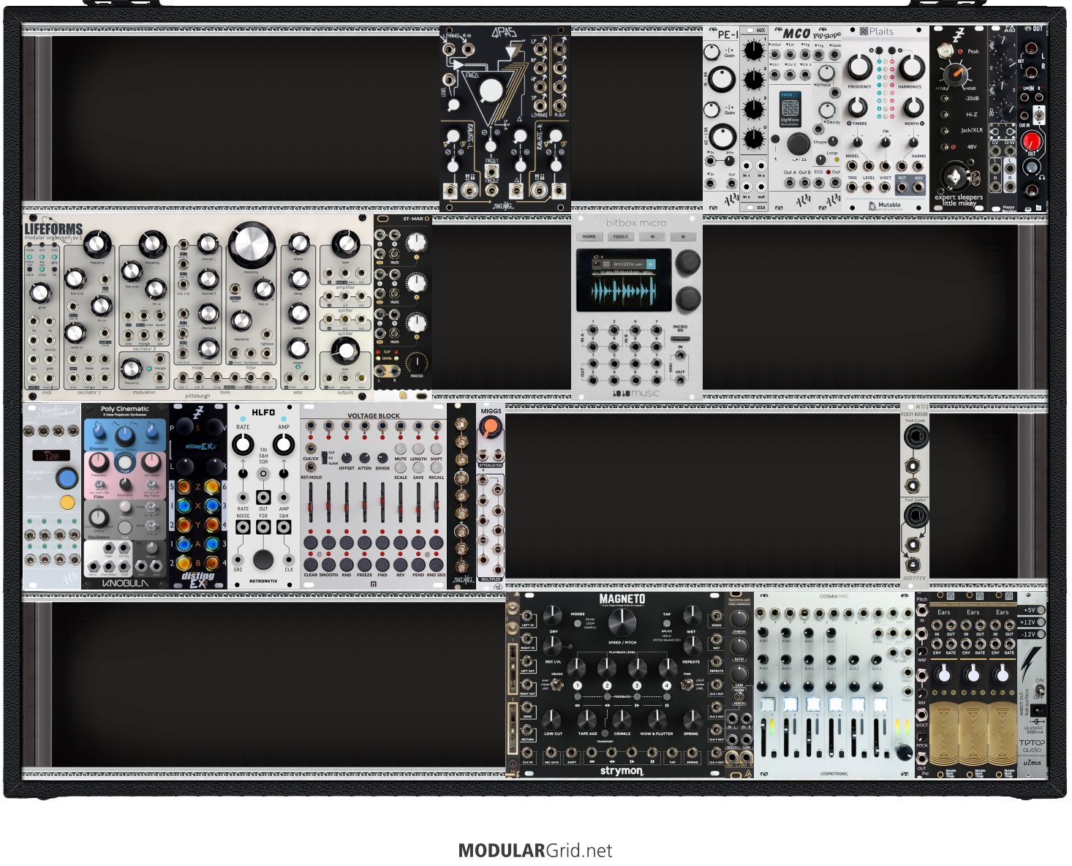The image size is (1072, 866).
Task: Tap the back arrow button on bitbox micro
Action: (652, 237)
